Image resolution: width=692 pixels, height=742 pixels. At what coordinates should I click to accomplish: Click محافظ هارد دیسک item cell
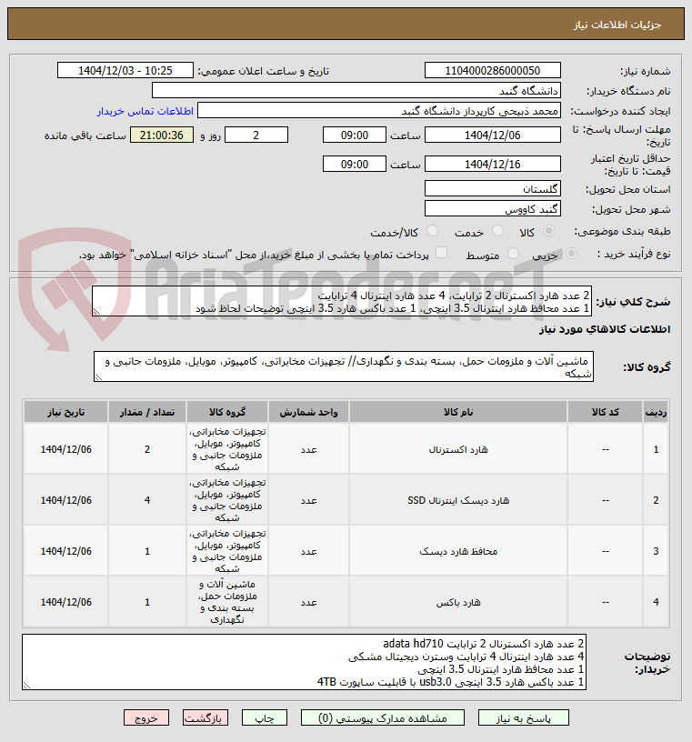coord(458,551)
